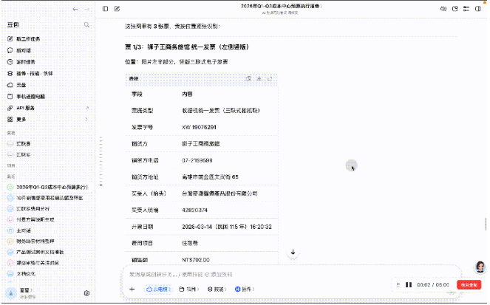
Task: Open the 2026年Q1-Q3成本中心预算执行 conversation
Action: point(52,187)
